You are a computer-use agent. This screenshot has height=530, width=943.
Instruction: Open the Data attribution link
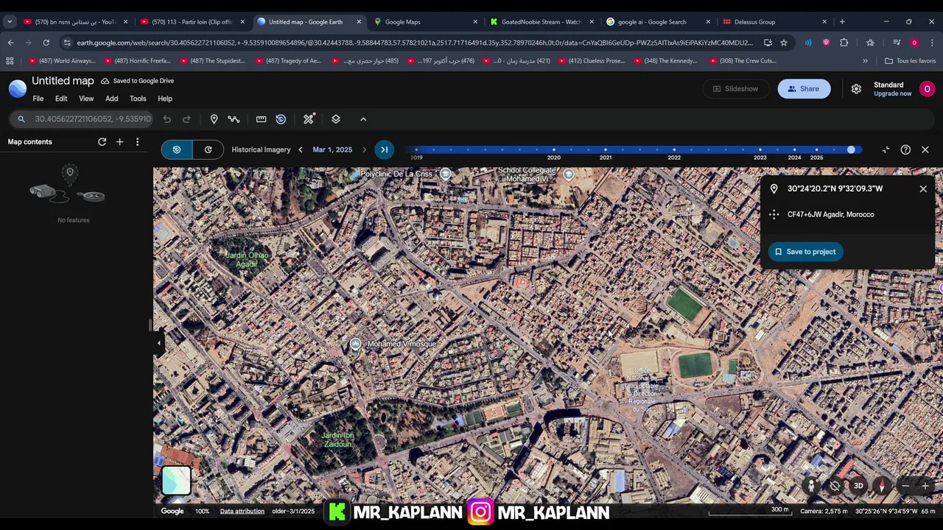click(x=242, y=512)
